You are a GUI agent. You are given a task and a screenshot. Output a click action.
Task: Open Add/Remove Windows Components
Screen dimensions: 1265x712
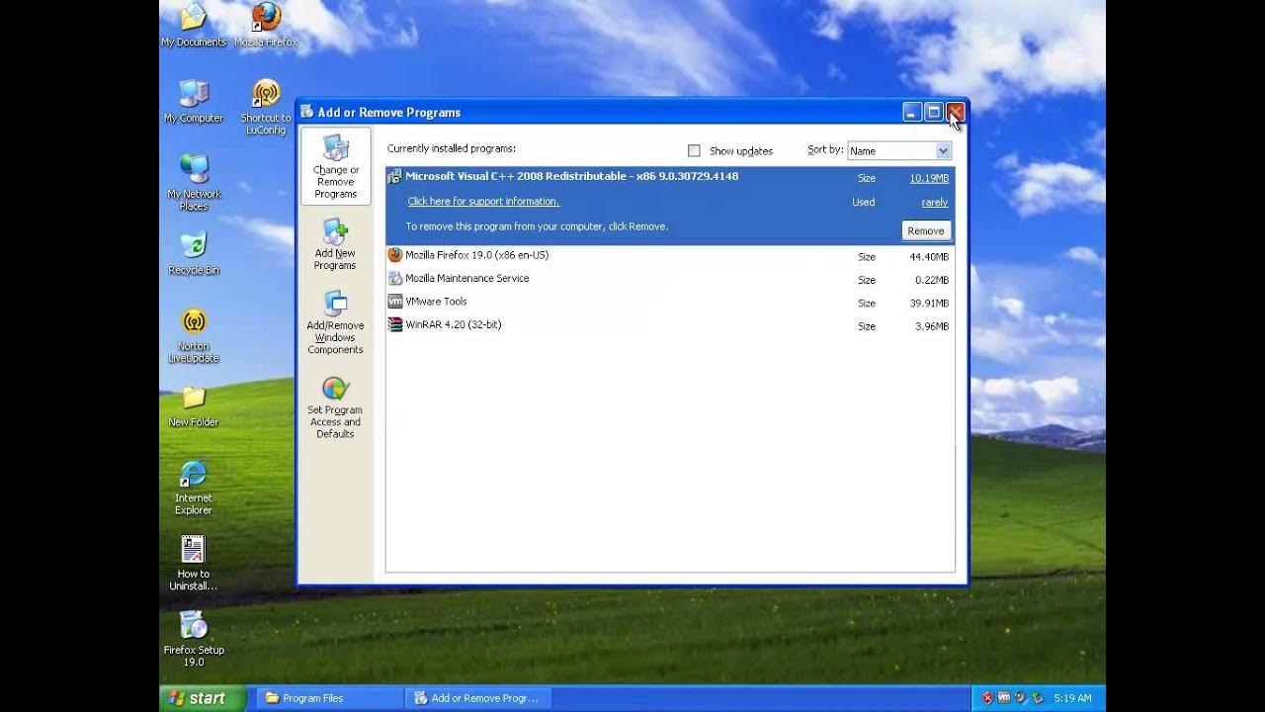pos(335,322)
